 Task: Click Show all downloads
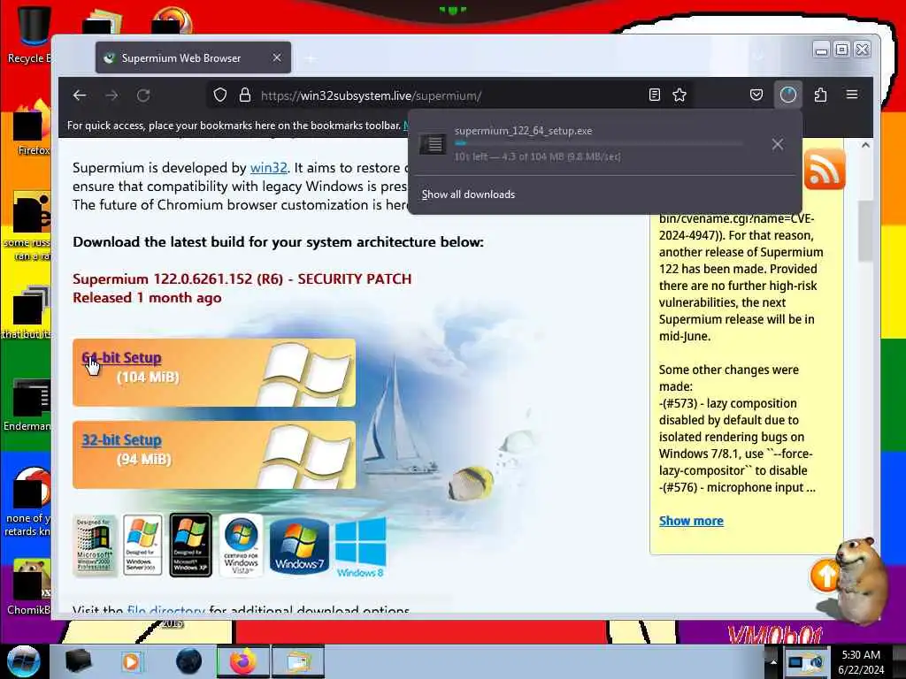coord(468,195)
